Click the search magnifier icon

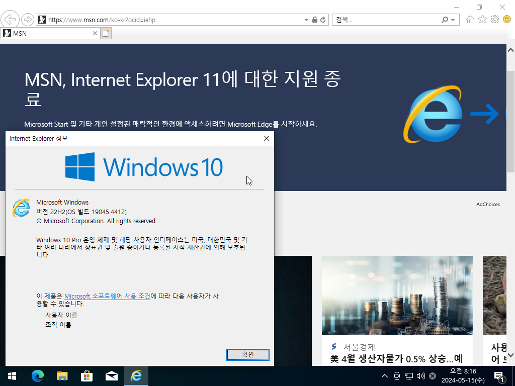445,20
